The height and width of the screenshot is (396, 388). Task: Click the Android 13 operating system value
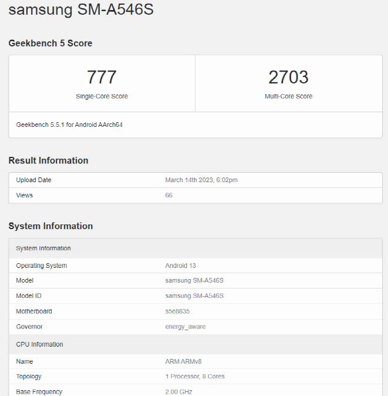point(180,266)
